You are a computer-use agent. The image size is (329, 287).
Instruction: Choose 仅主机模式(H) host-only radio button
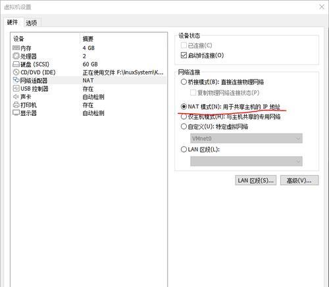pyautogui.click(x=184, y=117)
